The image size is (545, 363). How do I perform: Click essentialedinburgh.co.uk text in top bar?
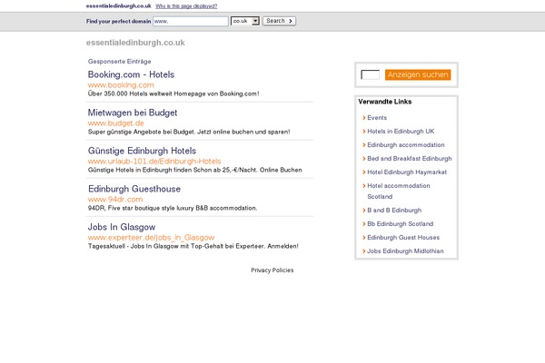click(118, 6)
